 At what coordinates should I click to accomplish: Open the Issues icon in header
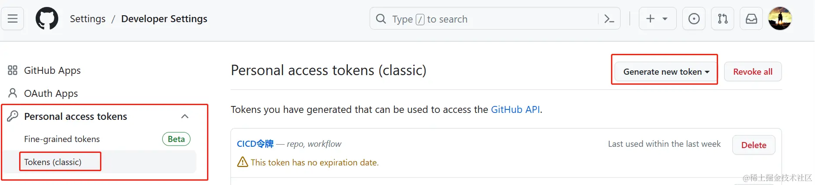694,19
